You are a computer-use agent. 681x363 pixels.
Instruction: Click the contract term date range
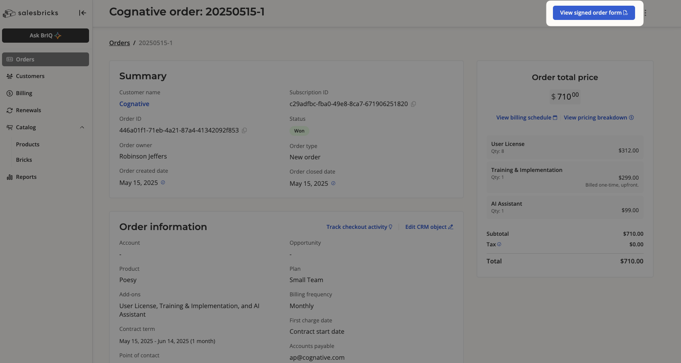167,341
